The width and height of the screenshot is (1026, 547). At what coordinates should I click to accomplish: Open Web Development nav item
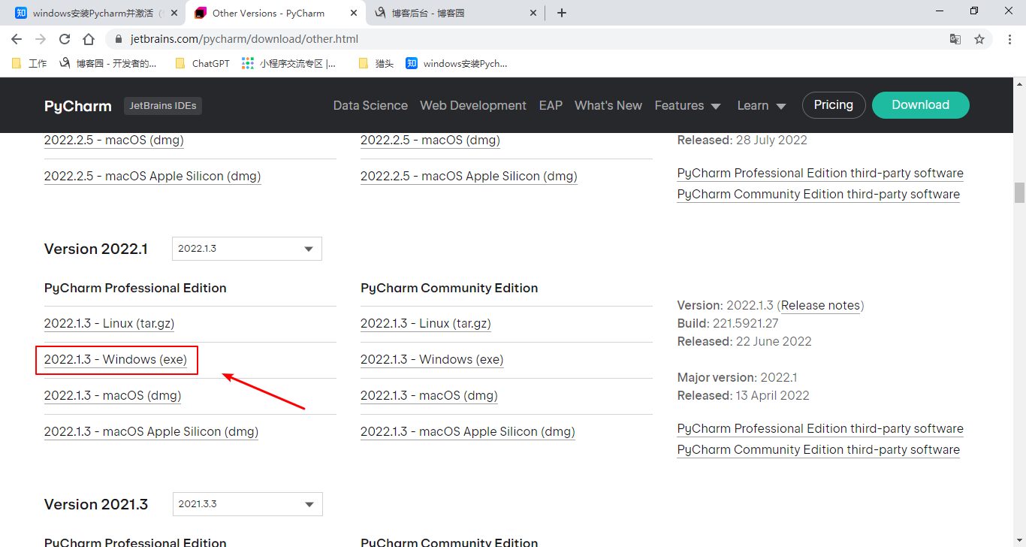[x=473, y=105]
